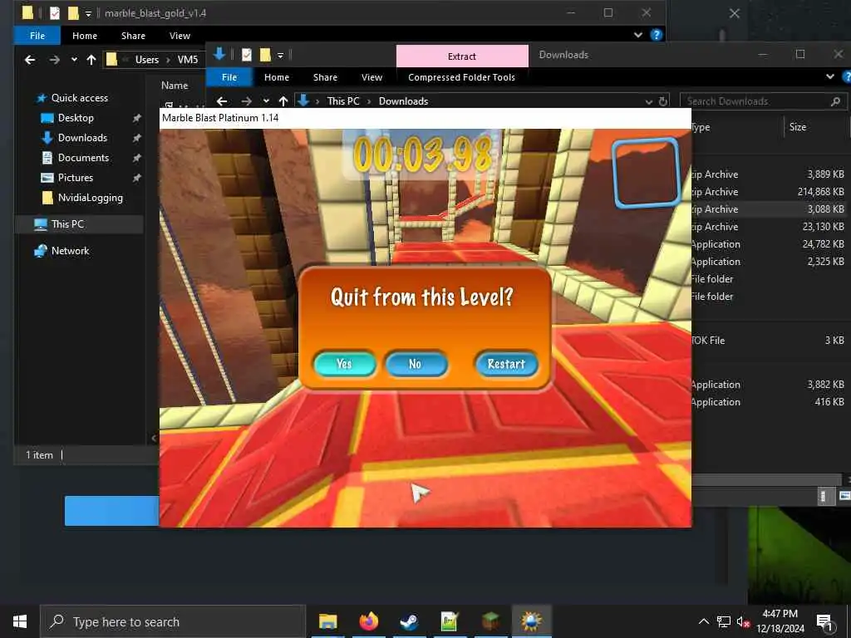The image size is (851, 638).
Task: Select Pictures in Quick access
Action: pyautogui.click(x=75, y=178)
